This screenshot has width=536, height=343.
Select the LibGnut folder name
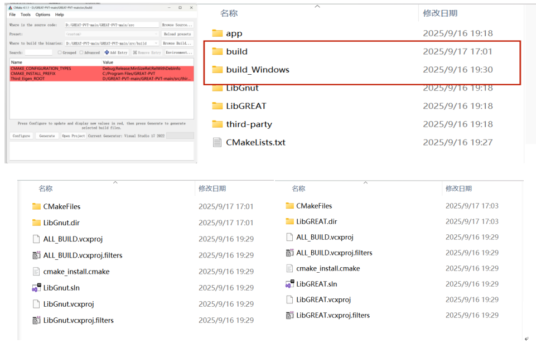(243, 88)
